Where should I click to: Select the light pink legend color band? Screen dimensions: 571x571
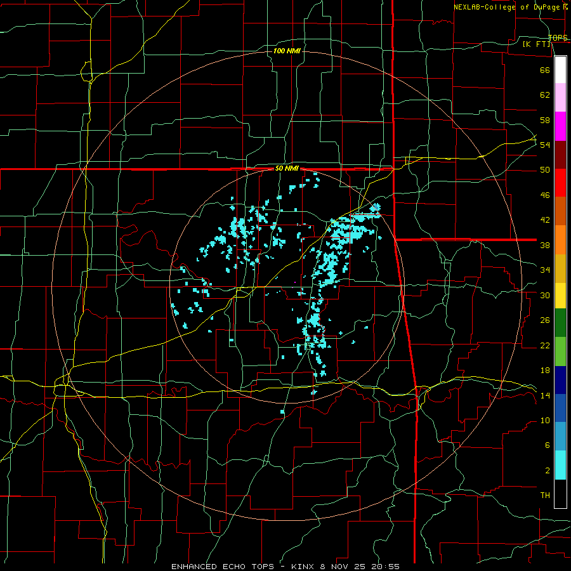pyautogui.click(x=560, y=97)
